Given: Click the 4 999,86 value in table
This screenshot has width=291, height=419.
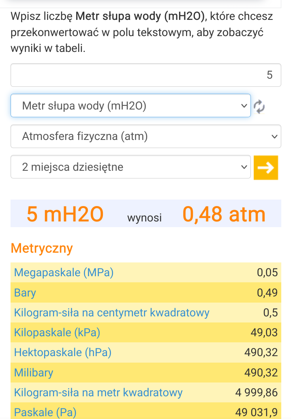Looking at the screenshot, I should pyautogui.click(x=257, y=392).
